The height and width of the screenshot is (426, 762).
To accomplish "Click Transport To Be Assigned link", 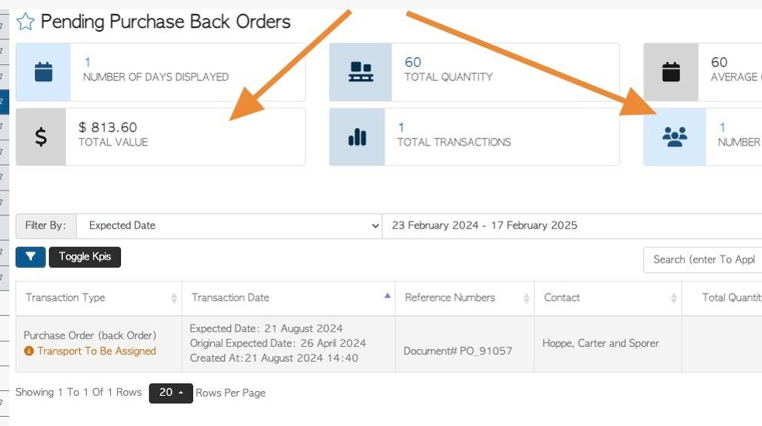I will pyautogui.click(x=96, y=351).
